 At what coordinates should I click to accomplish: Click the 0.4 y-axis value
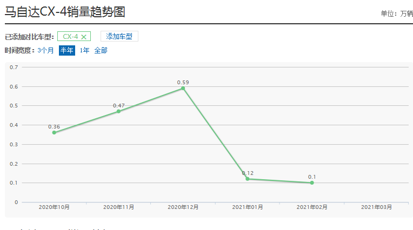(x=14, y=125)
